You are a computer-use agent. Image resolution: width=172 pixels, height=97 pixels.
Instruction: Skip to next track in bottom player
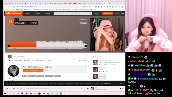click(14, 89)
